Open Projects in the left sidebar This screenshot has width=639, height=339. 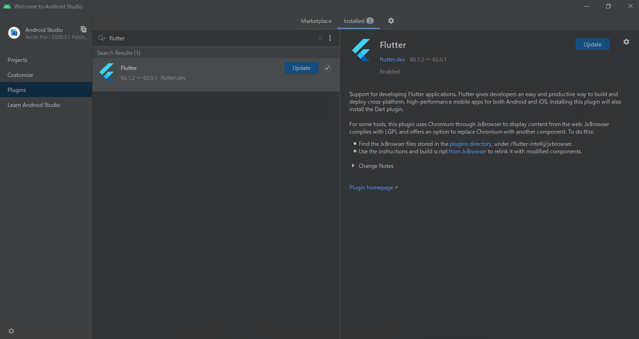(17, 60)
